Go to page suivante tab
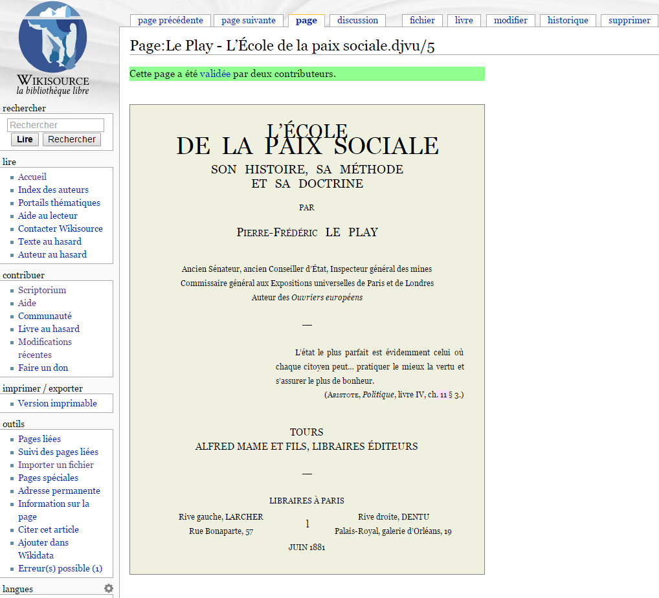659x598 pixels. tap(249, 20)
